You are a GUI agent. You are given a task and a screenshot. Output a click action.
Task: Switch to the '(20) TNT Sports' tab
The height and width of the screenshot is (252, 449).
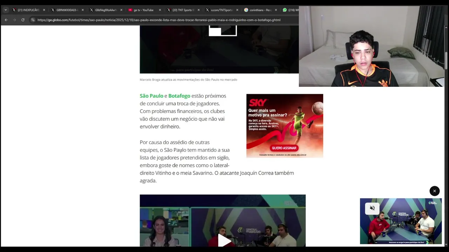click(181, 10)
